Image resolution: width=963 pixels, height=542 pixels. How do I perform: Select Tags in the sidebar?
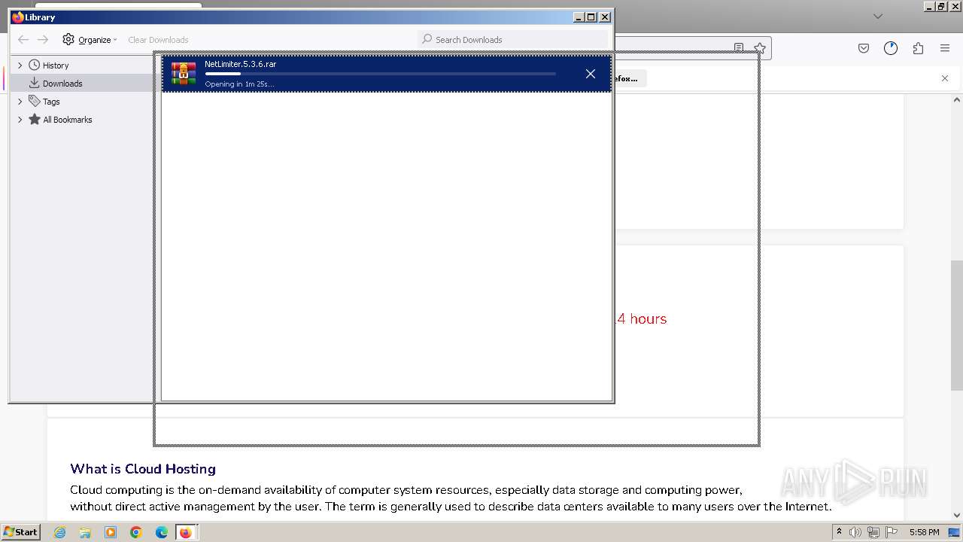pos(51,102)
